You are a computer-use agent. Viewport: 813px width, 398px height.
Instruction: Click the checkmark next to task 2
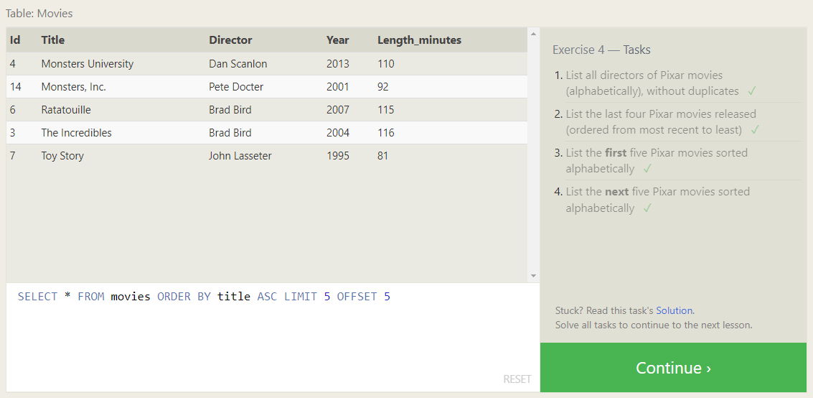click(x=754, y=130)
